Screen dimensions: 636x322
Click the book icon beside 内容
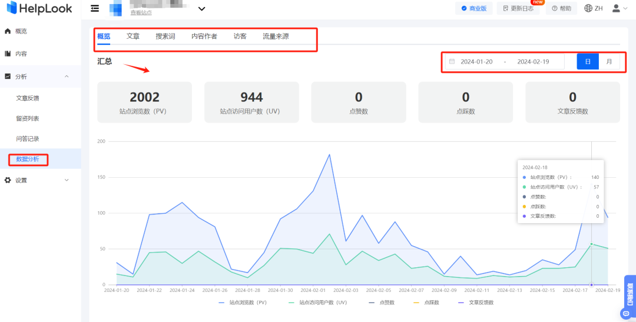7,54
